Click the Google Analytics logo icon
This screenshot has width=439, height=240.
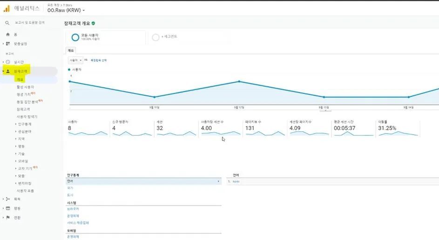pos(7,9)
